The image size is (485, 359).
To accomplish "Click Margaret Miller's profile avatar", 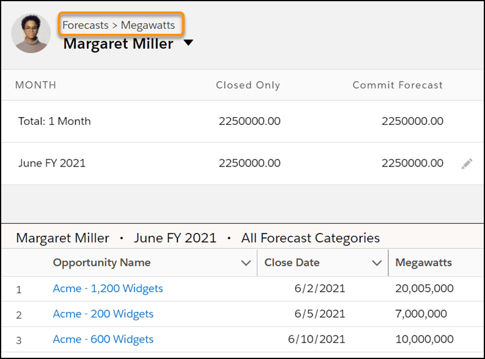I will click(31, 33).
